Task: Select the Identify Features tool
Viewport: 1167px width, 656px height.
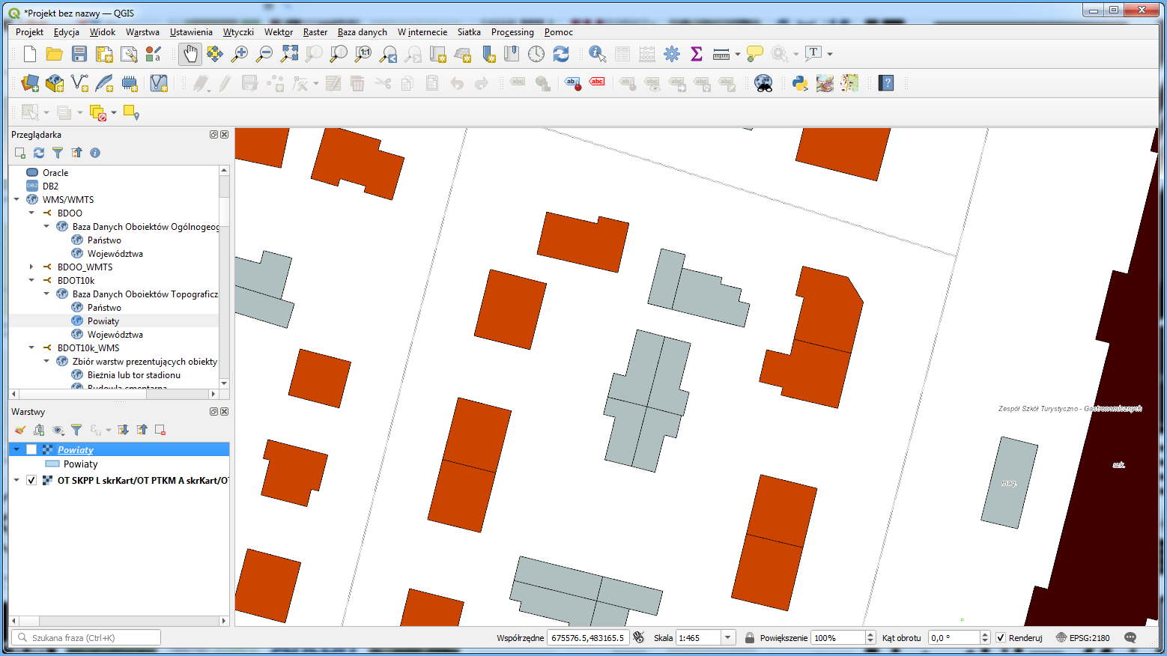Action: point(597,54)
